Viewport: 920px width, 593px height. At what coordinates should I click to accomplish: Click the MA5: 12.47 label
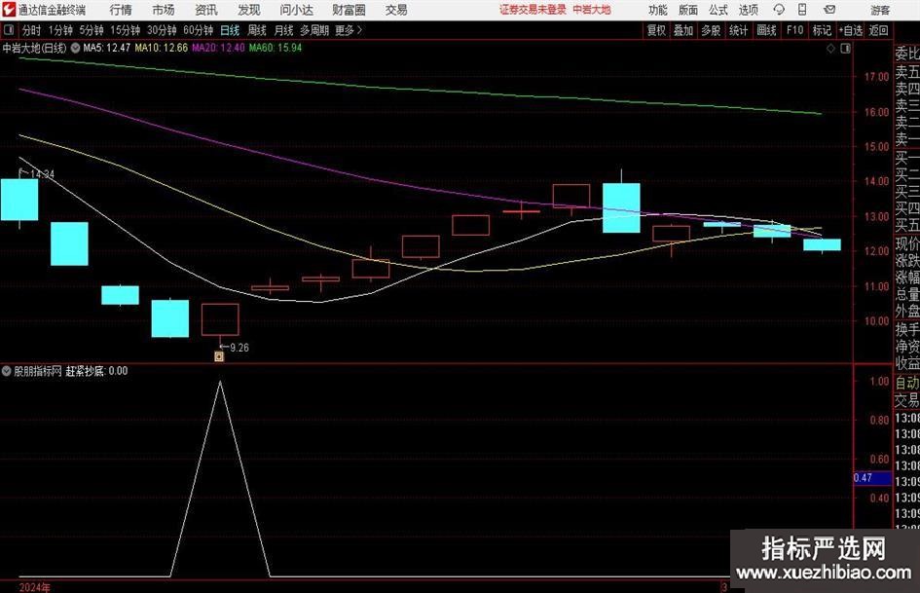click(x=107, y=48)
